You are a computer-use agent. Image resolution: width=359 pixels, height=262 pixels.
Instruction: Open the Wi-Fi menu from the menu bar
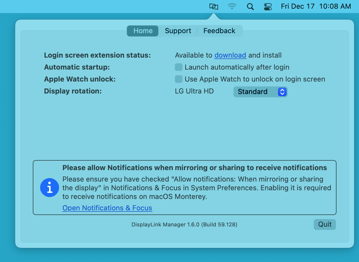[232, 6]
